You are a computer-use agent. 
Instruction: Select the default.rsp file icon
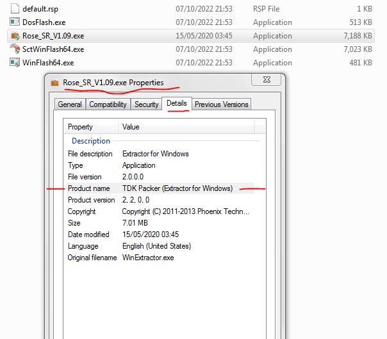15,8
